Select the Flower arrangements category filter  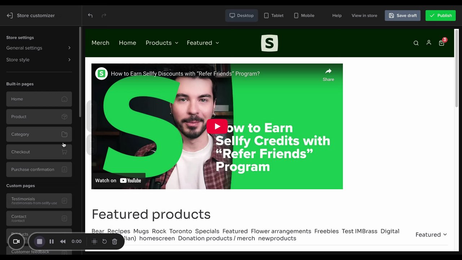pyautogui.click(x=281, y=231)
